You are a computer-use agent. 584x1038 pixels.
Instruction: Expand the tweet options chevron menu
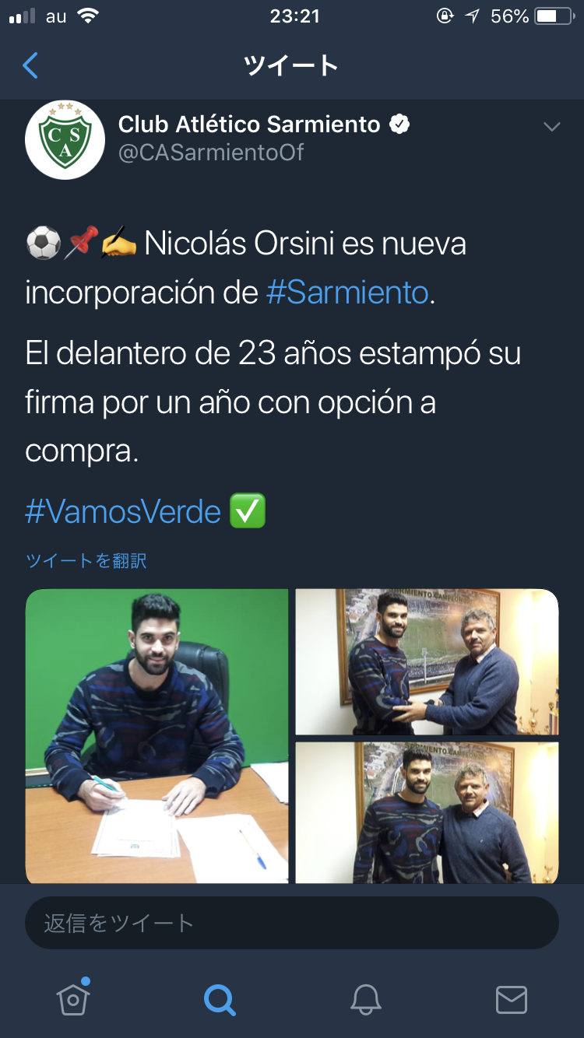pyautogui.click(x=552, y=127)
